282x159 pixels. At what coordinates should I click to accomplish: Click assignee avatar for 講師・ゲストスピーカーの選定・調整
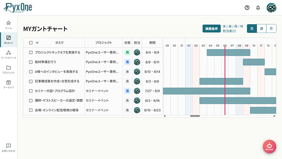pyautogui.click(x=137, y=100)
